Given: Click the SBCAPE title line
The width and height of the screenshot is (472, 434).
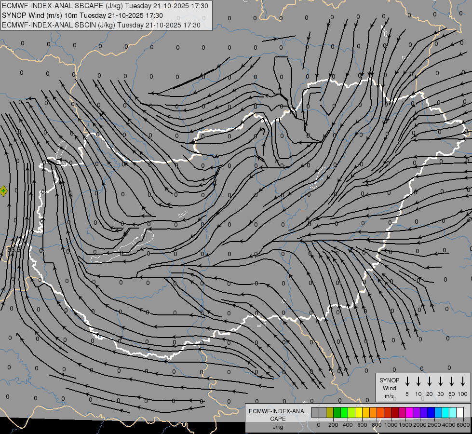Looking at the screenshot, I should click(105, 6).
